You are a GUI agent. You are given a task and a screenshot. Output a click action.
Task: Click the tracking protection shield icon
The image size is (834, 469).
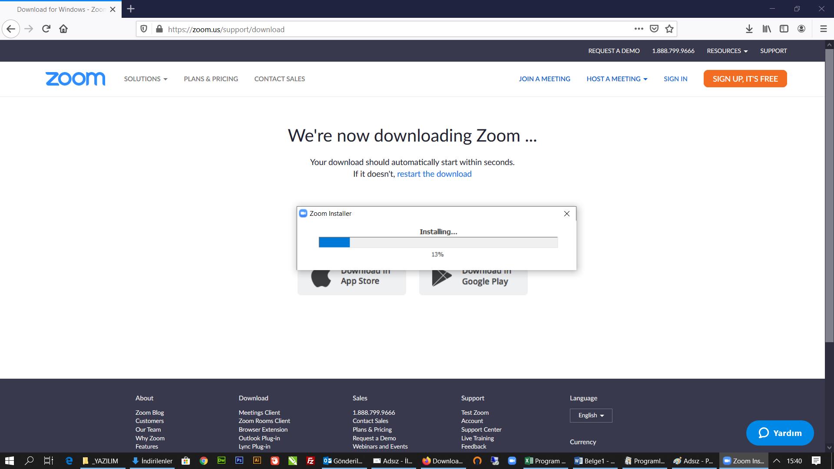(x=144, y=29)
